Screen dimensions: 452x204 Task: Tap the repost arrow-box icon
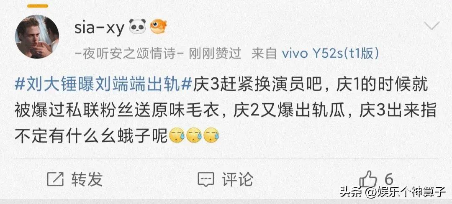click(x=55, y=179)
